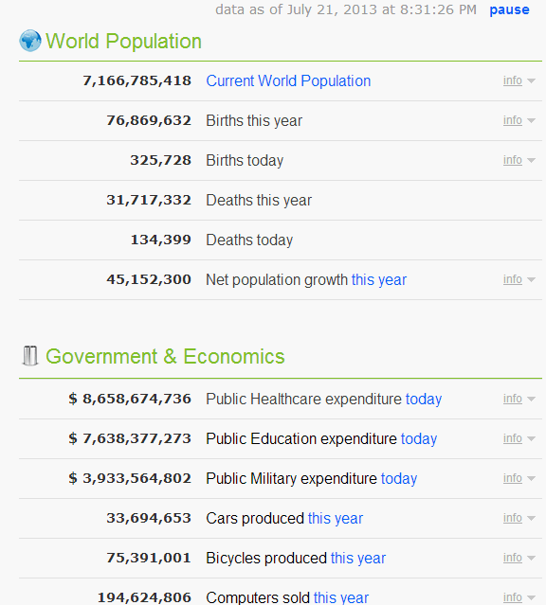
Task: Show info for Births today
Action: coord(519,160)
